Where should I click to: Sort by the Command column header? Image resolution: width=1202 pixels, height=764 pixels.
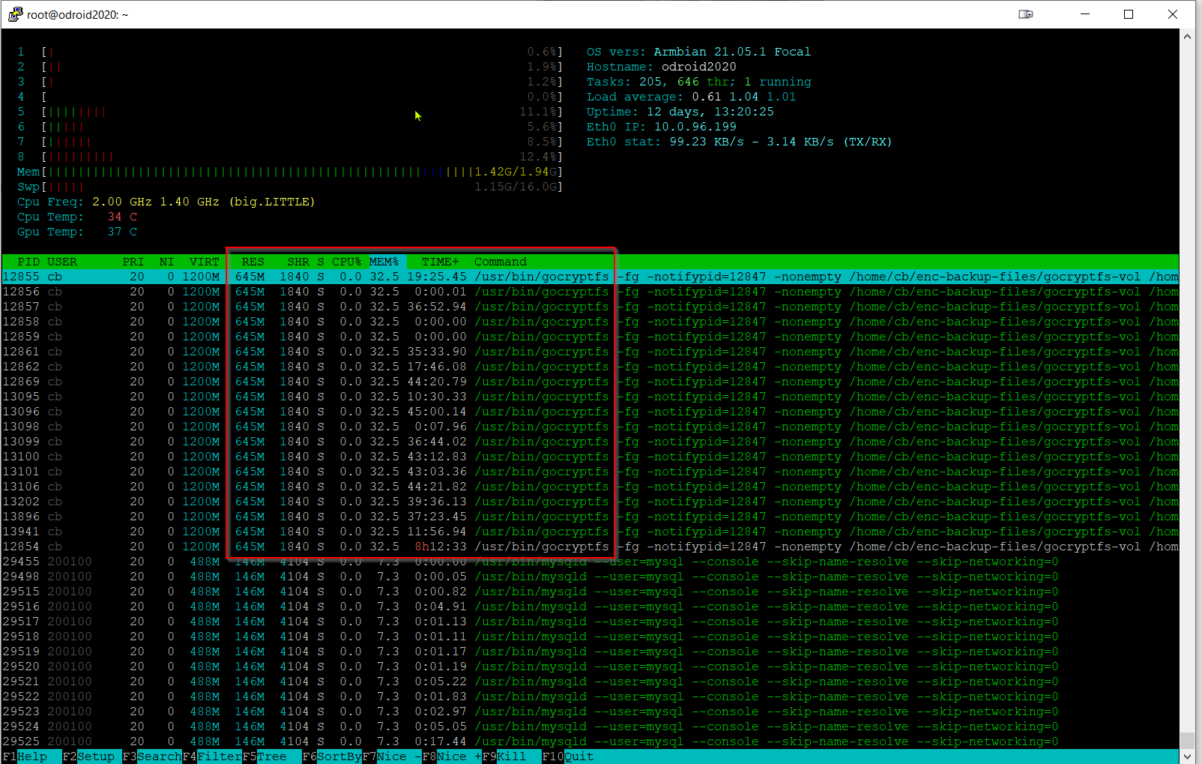pos(501,262)
